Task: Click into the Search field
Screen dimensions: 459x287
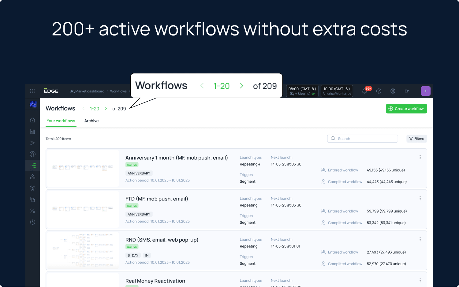Action: point(363,139)
